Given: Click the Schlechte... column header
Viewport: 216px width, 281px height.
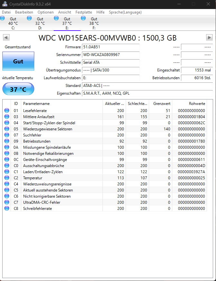Looking at the screenshot, I should (x=138, y=104).
